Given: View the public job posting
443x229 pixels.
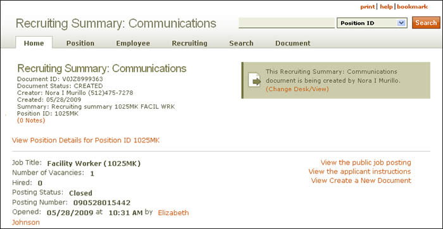Looking at the screenshot, I should coord(366,163).
